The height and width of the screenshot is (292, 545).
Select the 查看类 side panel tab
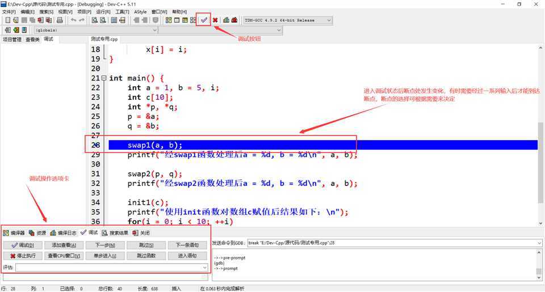(32, 39)
